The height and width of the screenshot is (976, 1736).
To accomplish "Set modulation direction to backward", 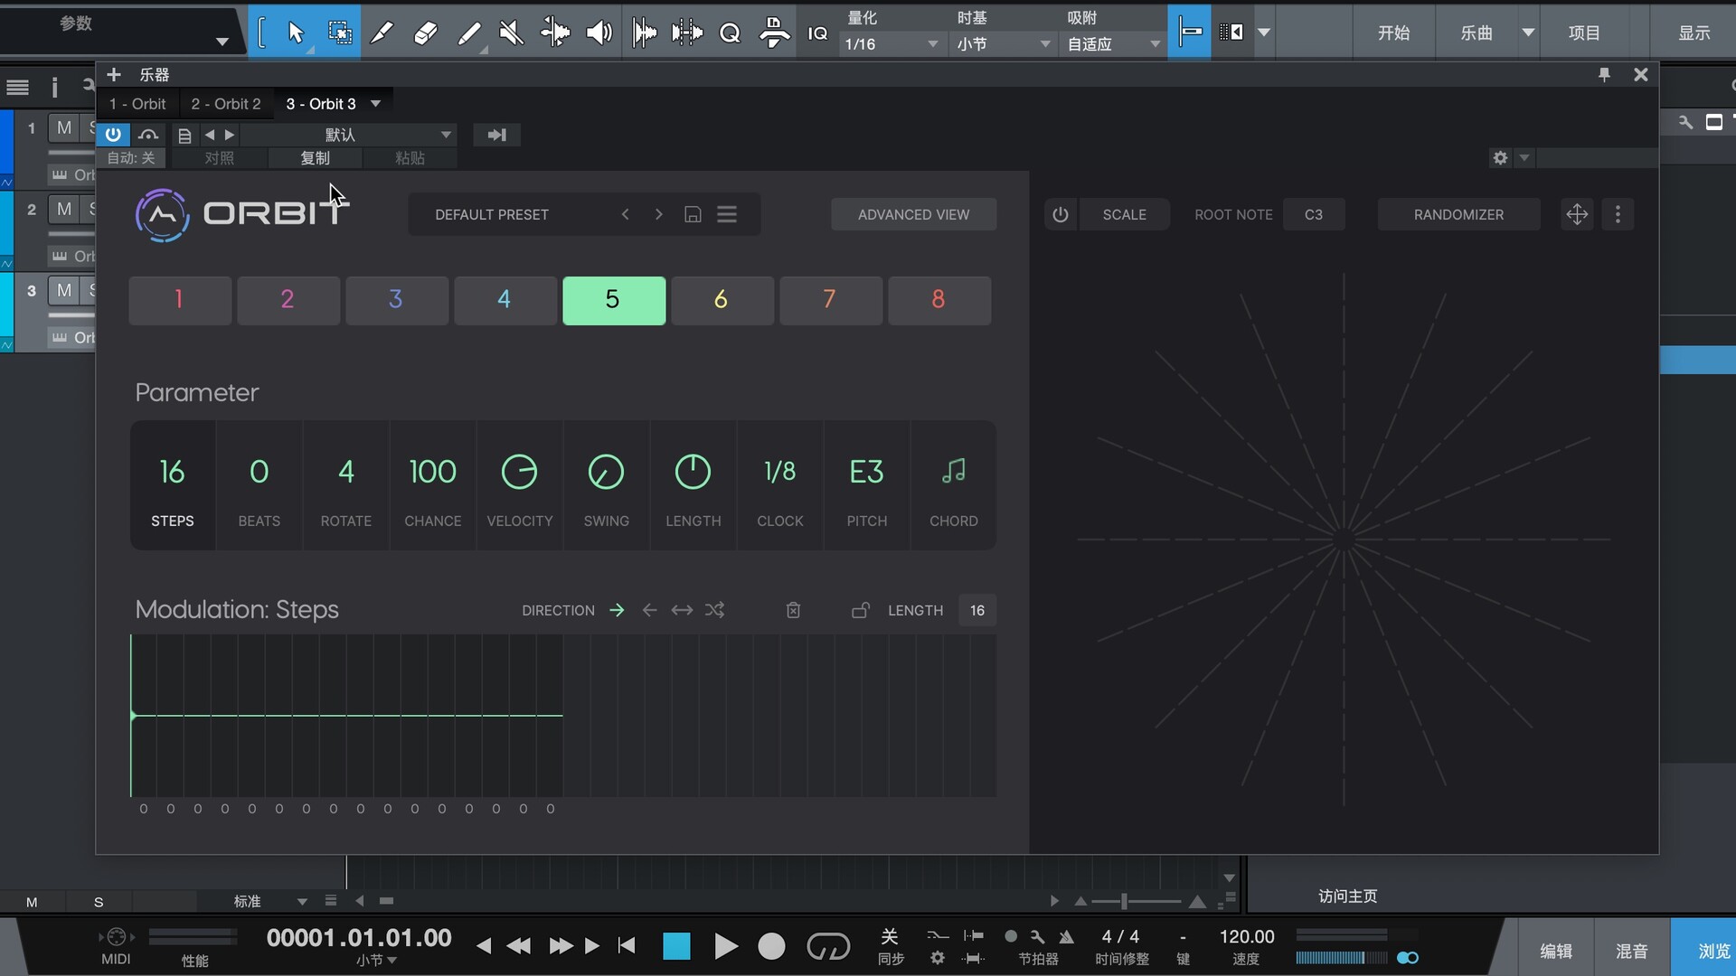I will pos(649,610).
